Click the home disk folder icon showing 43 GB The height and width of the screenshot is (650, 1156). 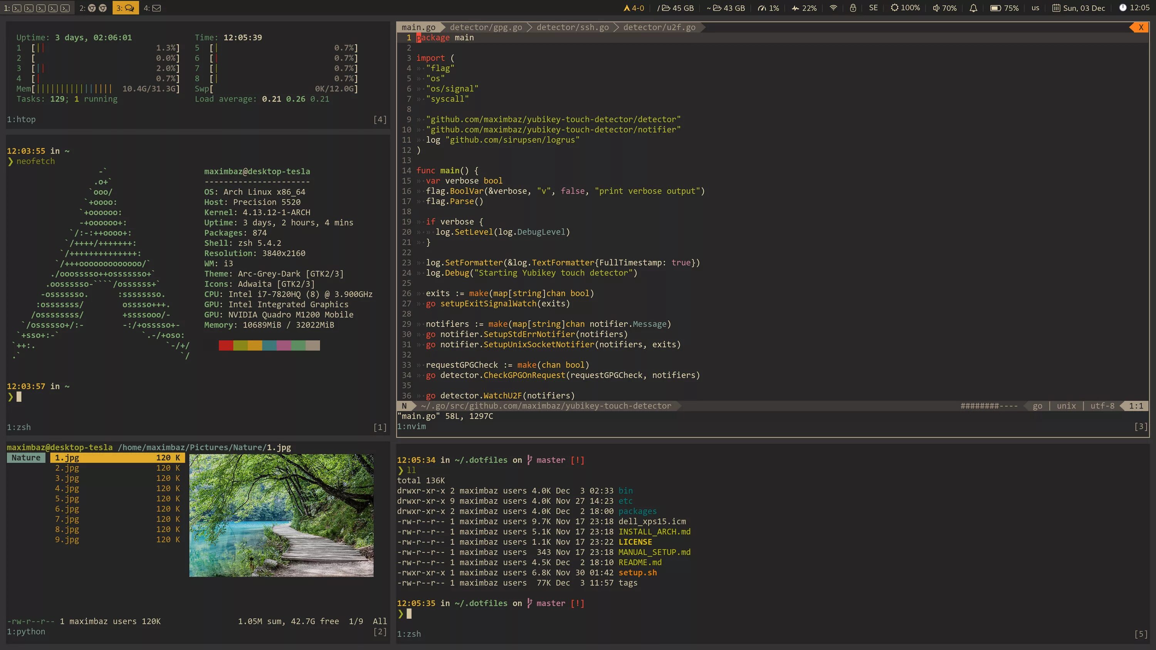717,8
